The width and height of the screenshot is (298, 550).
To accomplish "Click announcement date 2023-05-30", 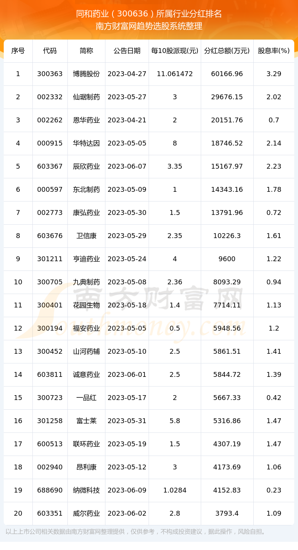I will coord(127,213).
